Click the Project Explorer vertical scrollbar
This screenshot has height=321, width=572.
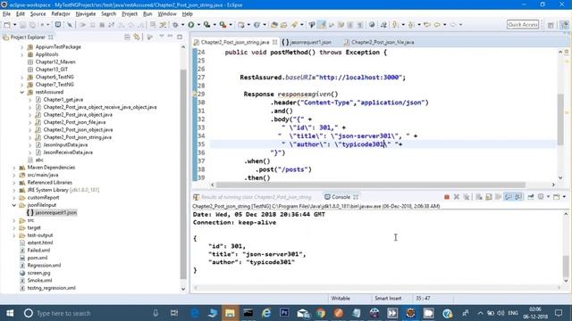183,174
